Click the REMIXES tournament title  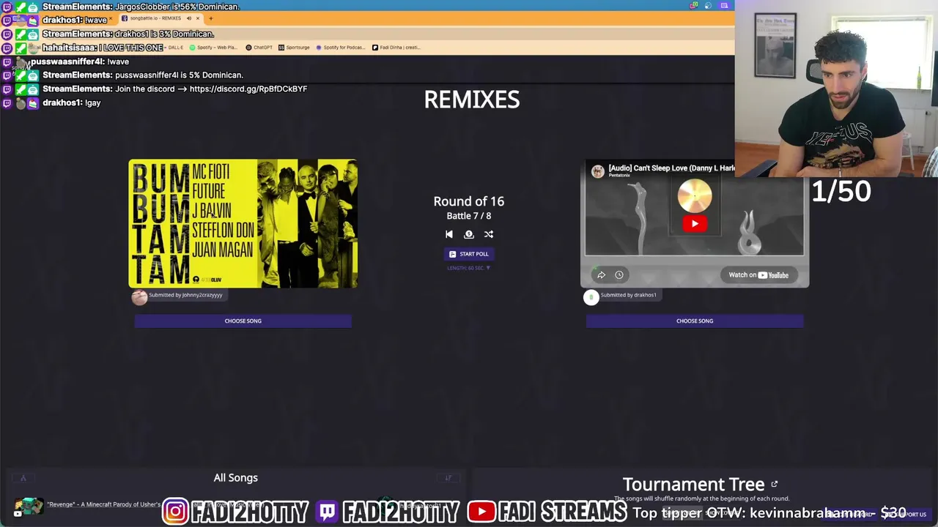coord(472,100)
